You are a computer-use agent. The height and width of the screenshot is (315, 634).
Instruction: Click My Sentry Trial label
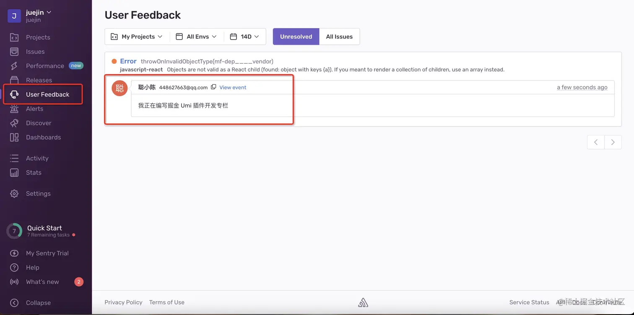pos(47,253)
